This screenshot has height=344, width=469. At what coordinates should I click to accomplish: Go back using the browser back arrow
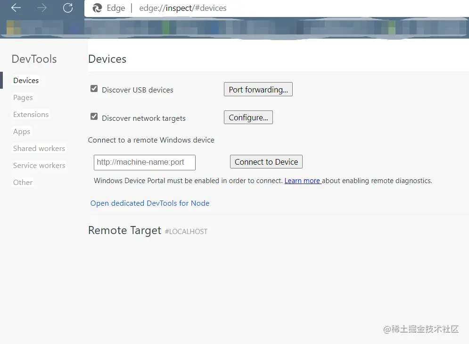tap(16, 8)
